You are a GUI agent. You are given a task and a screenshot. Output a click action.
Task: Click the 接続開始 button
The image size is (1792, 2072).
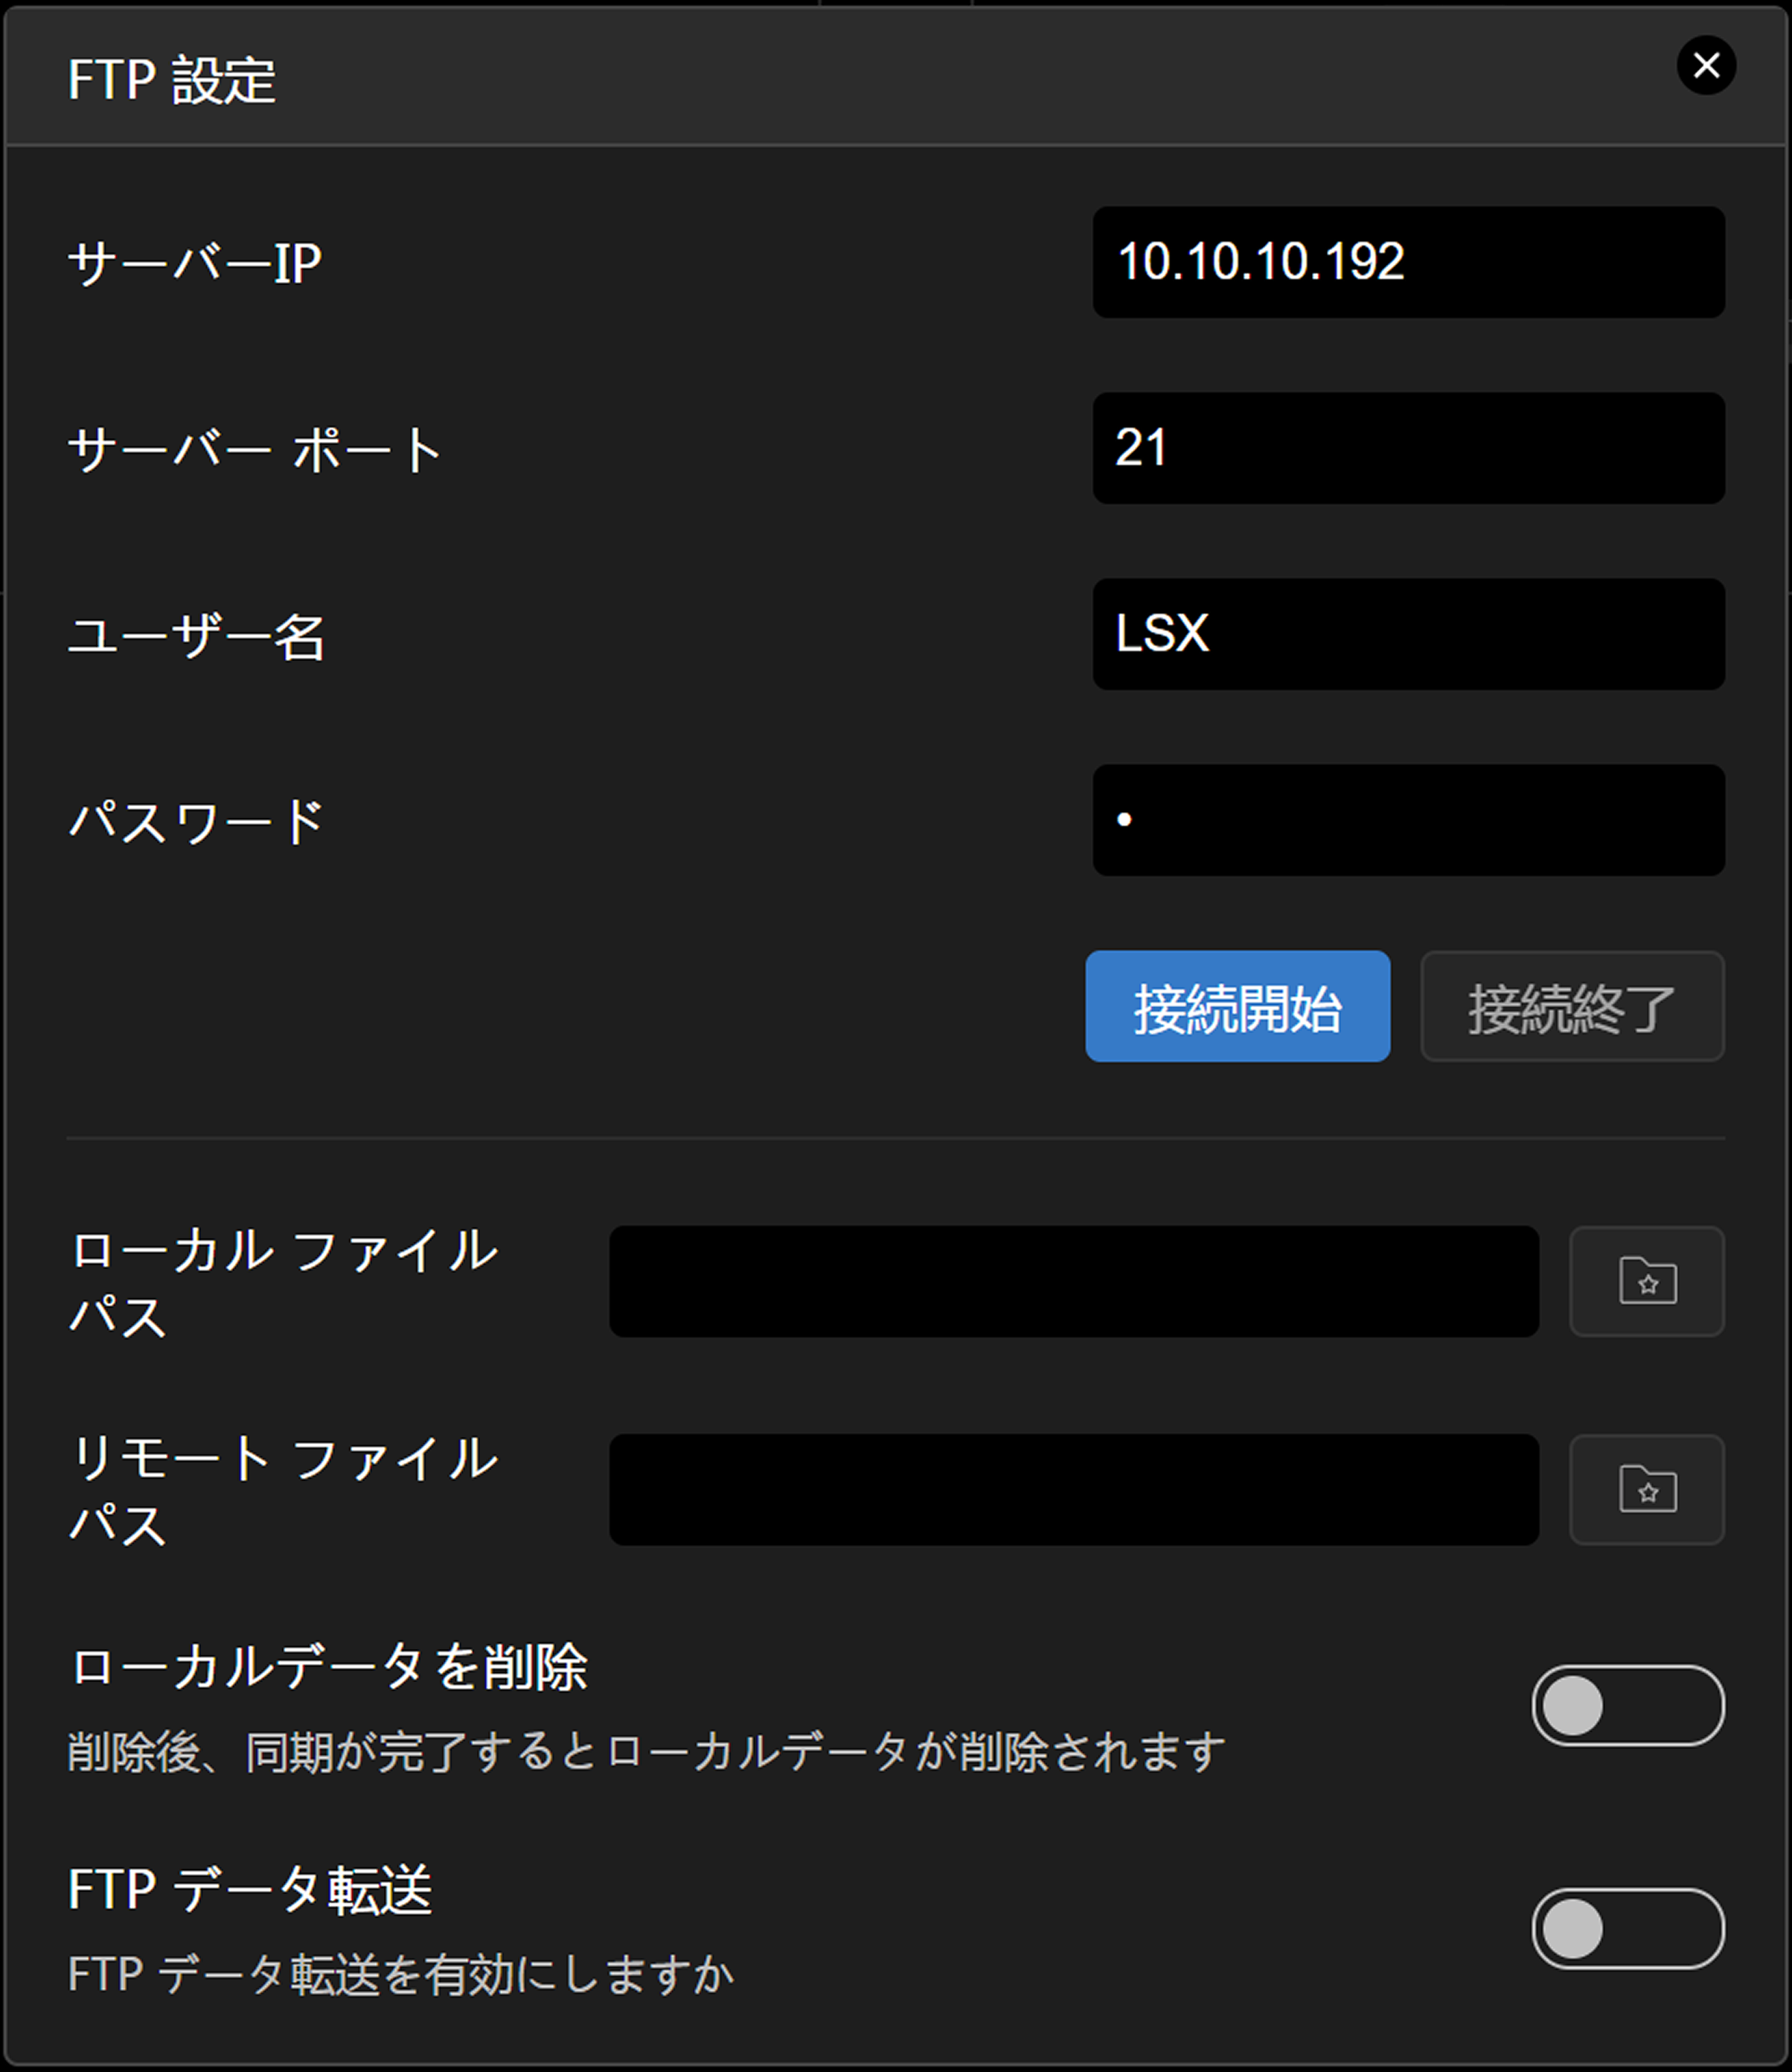coord(1237,1006)
